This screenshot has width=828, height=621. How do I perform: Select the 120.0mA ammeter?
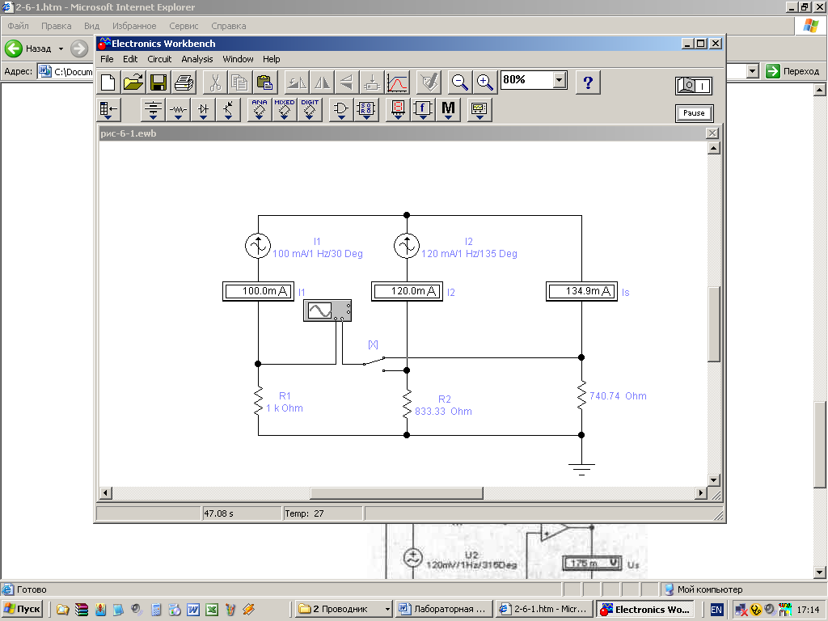[x=408, y=291]
